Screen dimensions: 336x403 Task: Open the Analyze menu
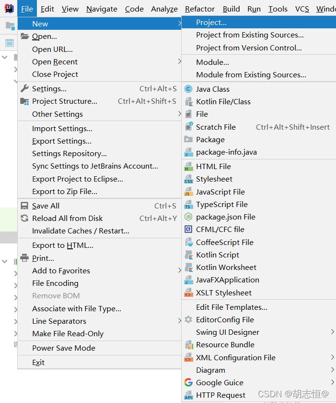[164, 9]
